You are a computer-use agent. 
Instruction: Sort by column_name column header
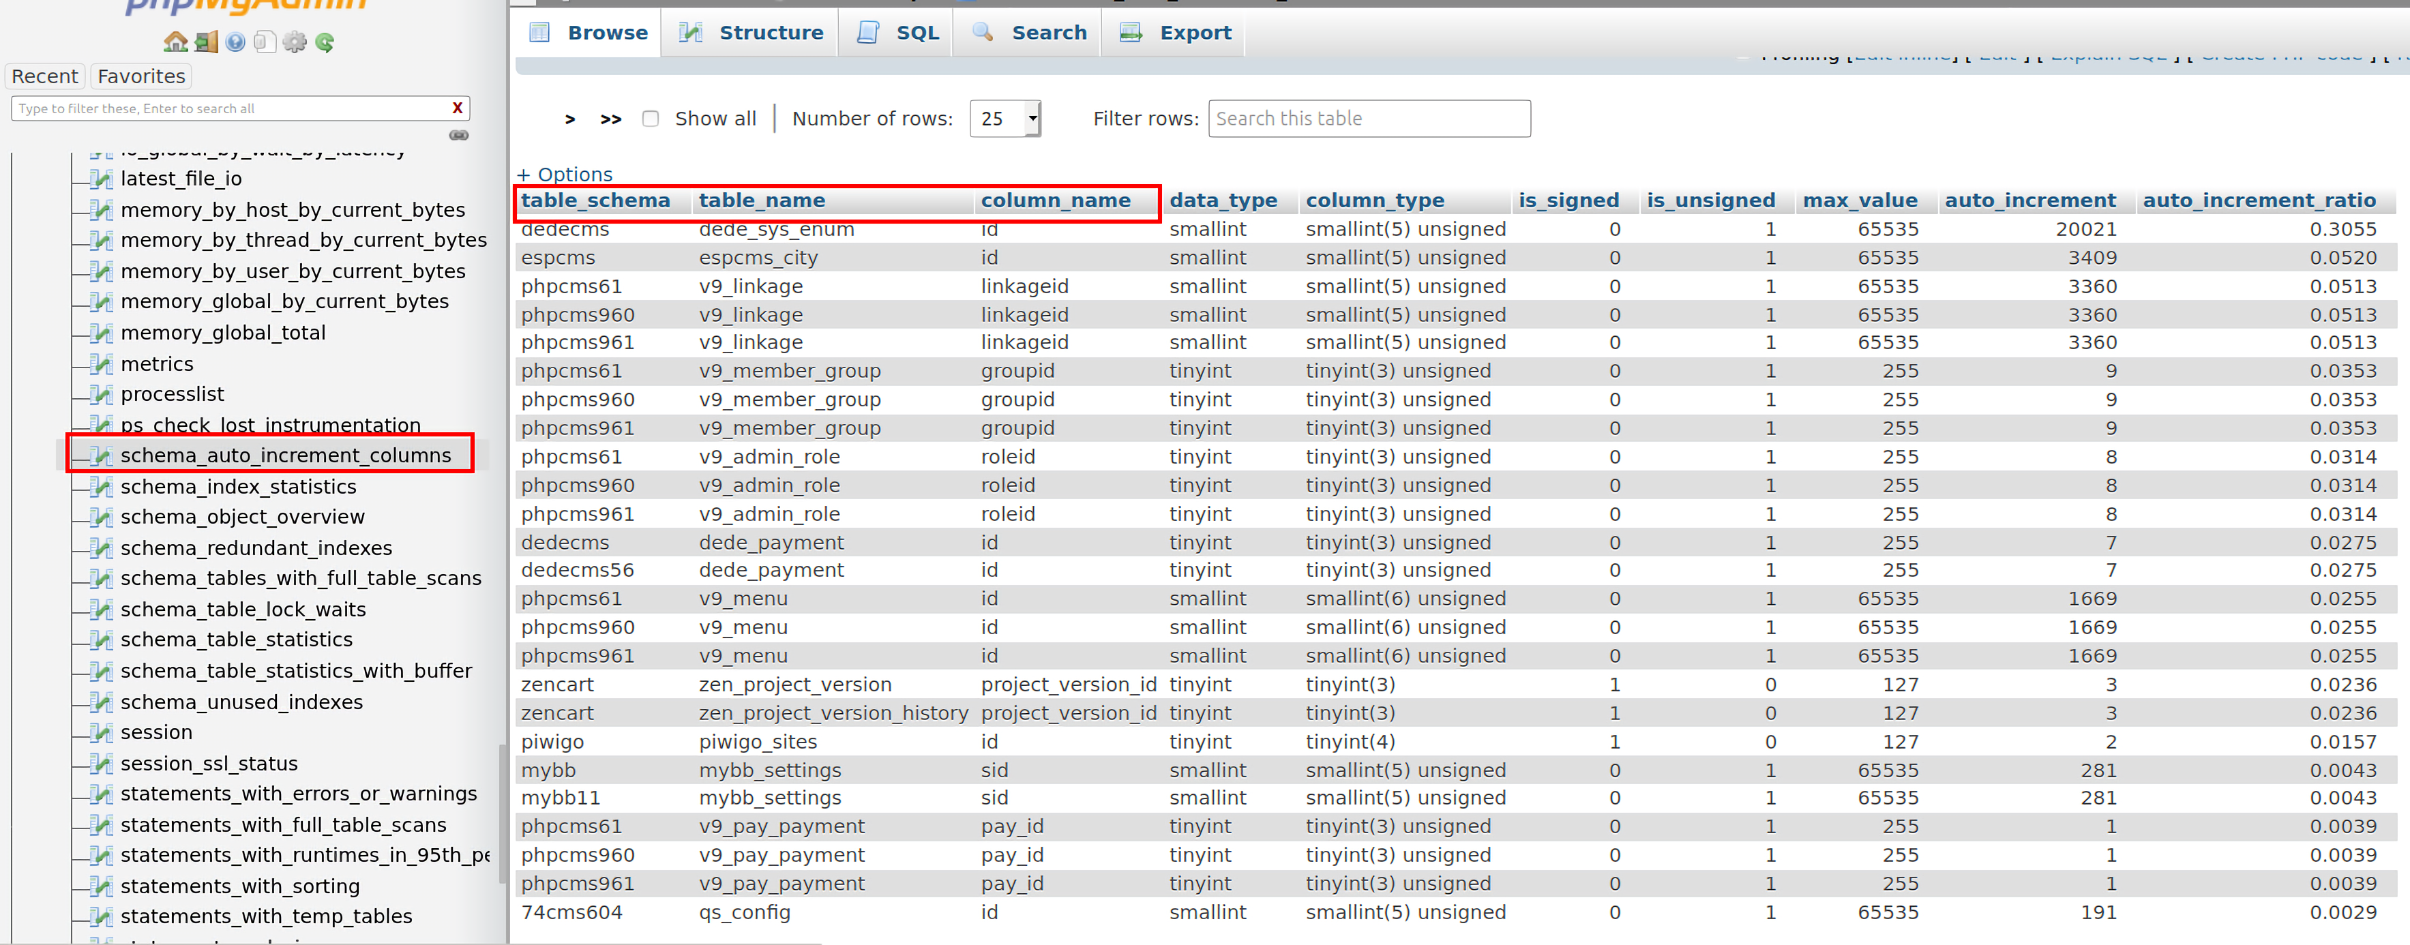point(1055,200)
